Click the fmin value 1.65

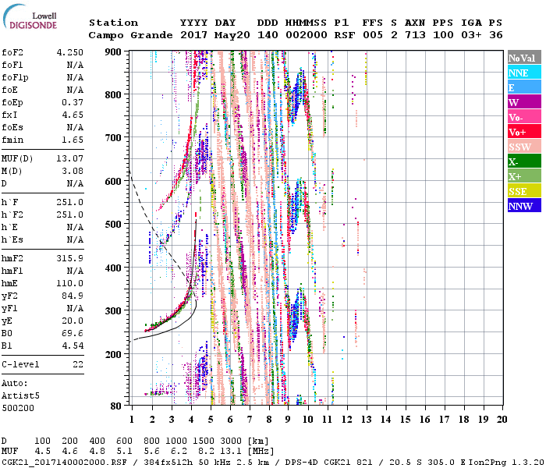coord(73,140)
